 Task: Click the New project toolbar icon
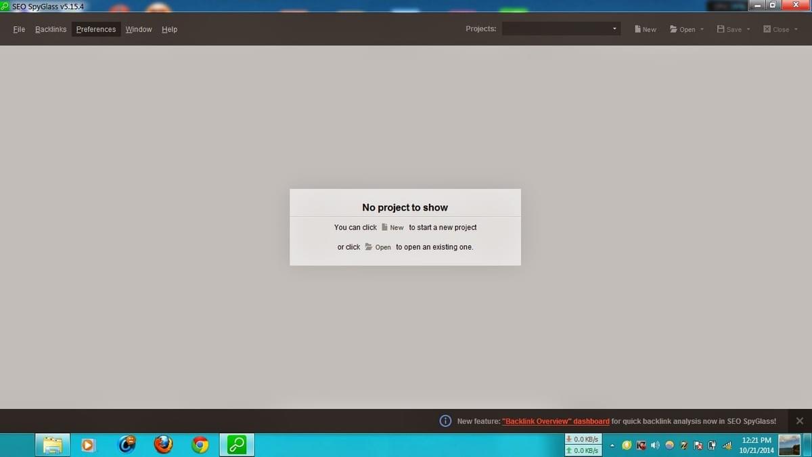[637, 29]
